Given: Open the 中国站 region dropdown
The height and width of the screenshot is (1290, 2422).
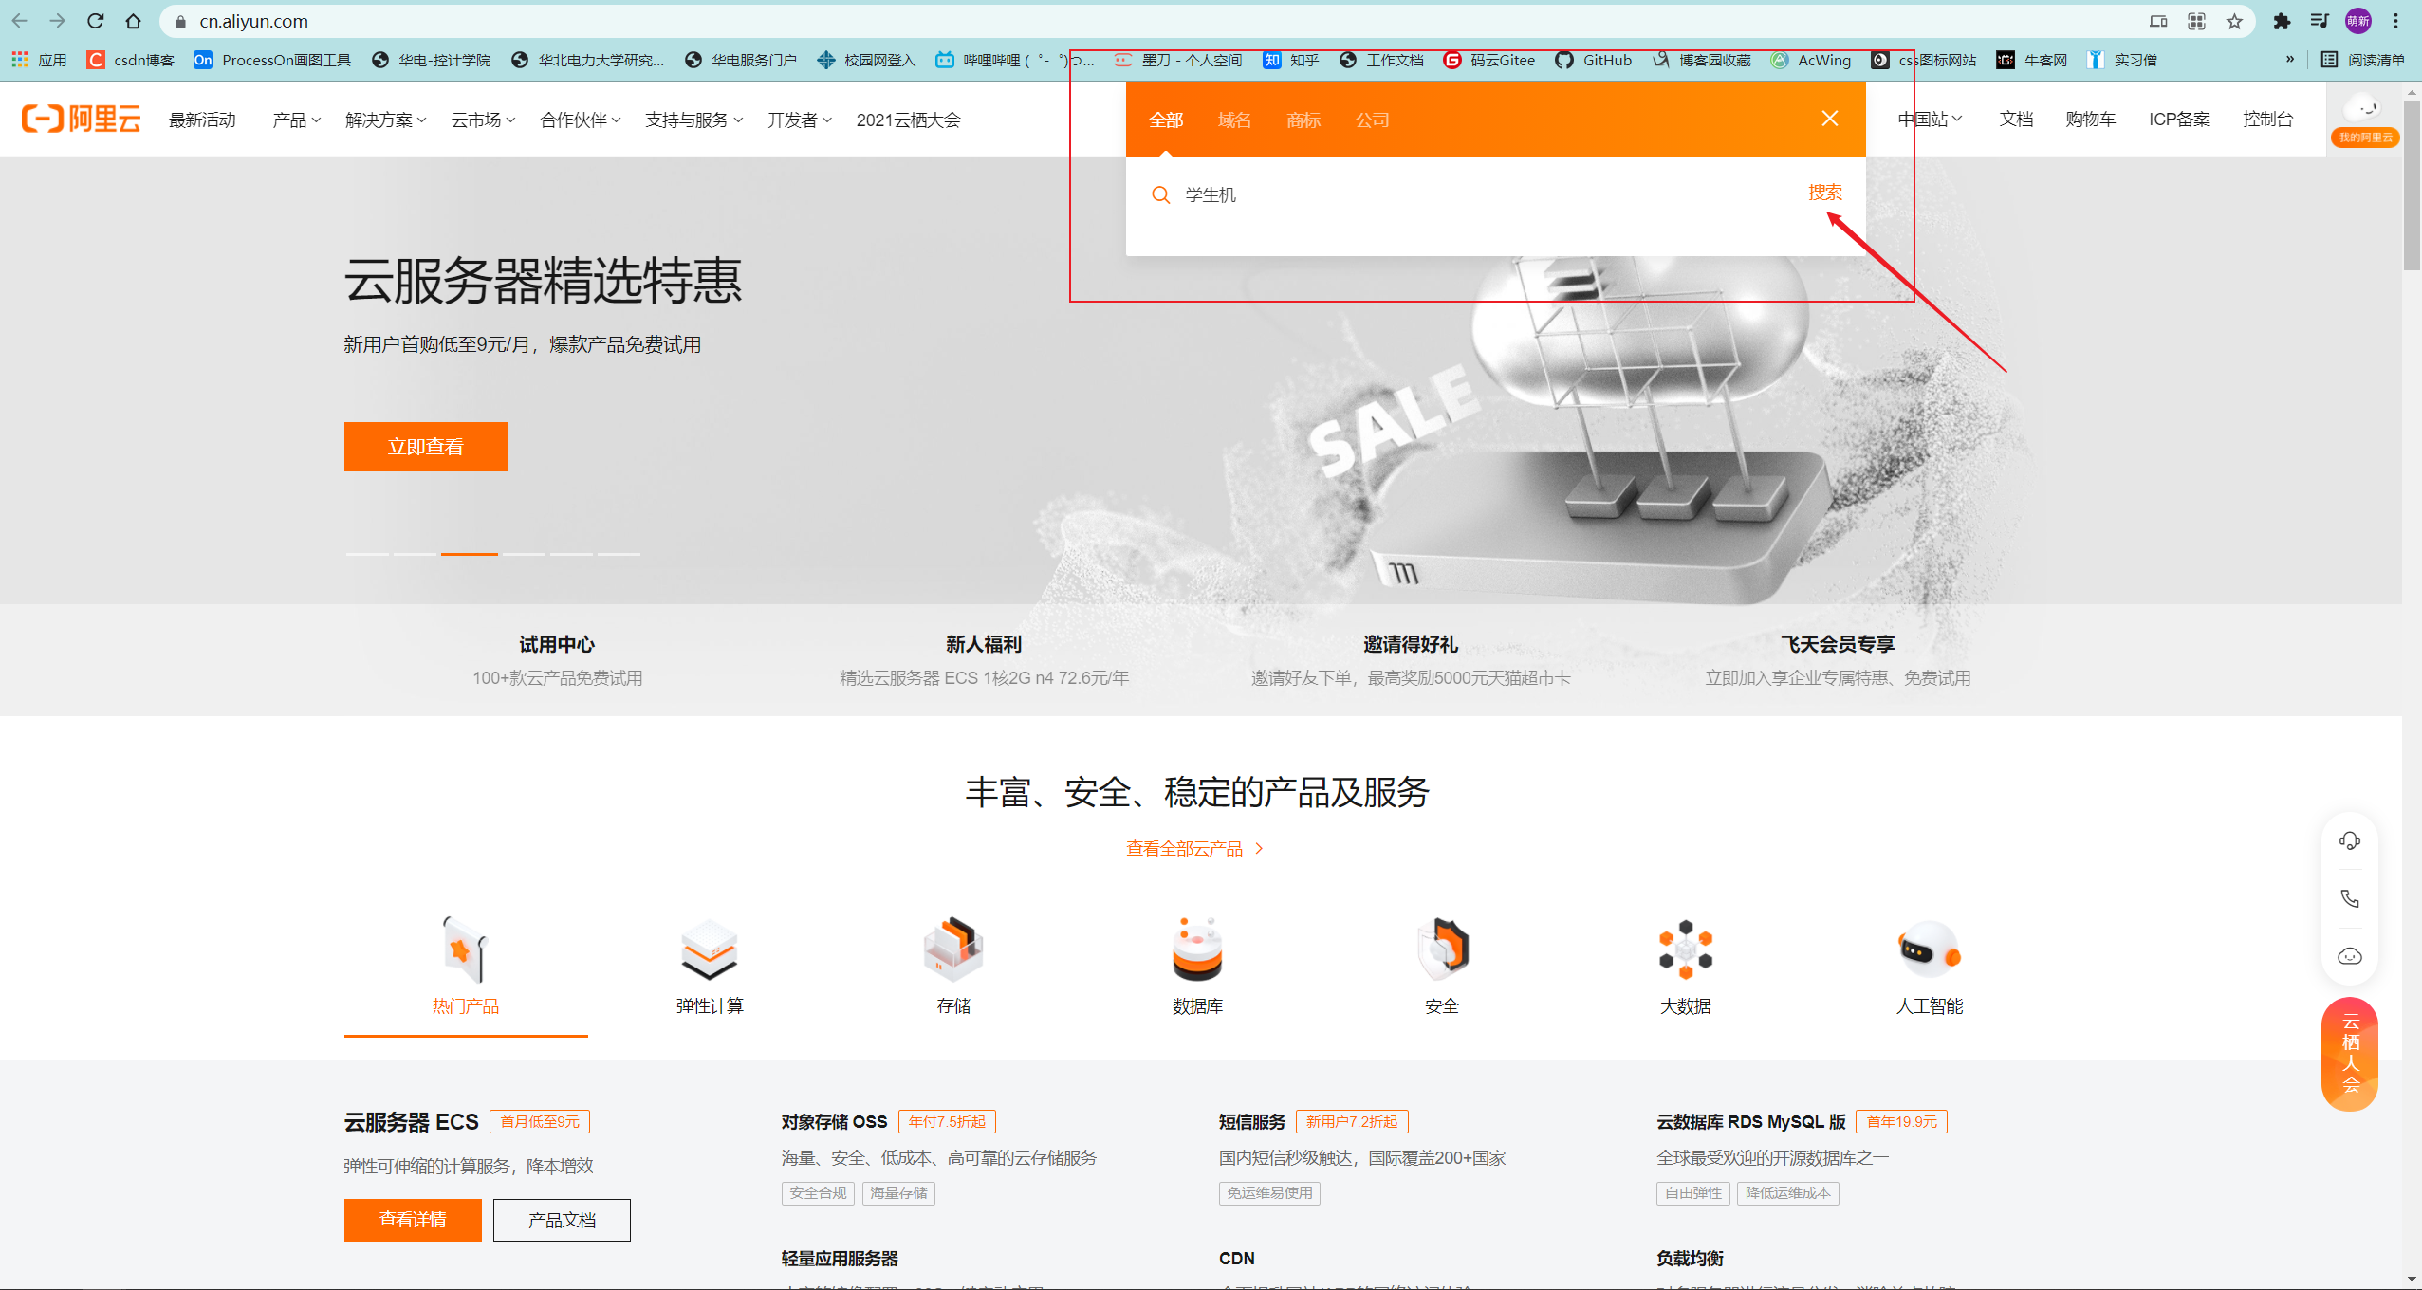Looking at the screenshot, I should [x=1930, y=118].
